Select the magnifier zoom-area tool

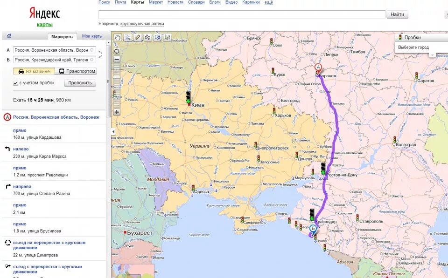128,37
